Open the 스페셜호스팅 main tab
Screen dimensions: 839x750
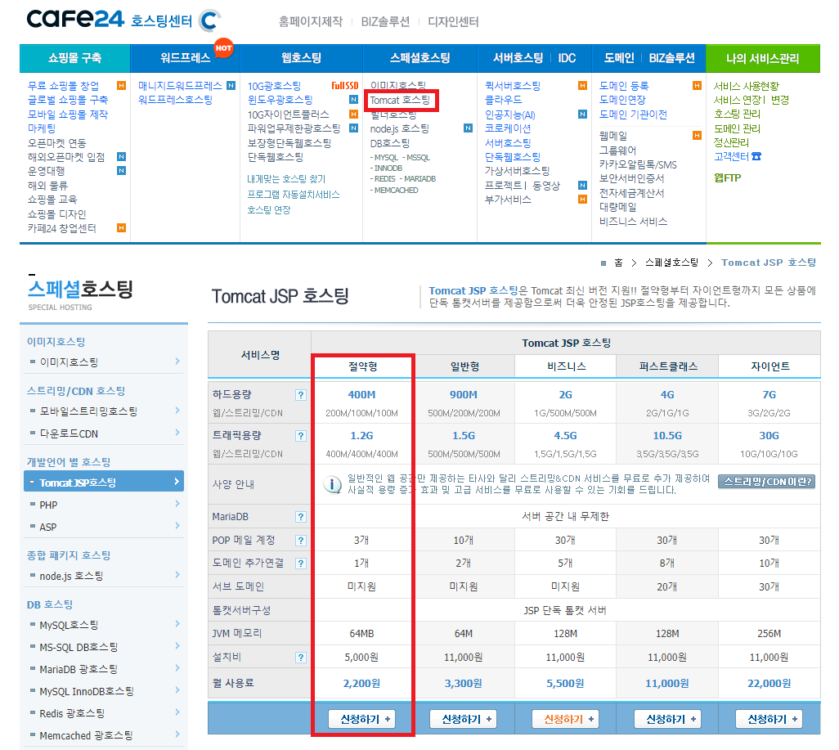420,58
